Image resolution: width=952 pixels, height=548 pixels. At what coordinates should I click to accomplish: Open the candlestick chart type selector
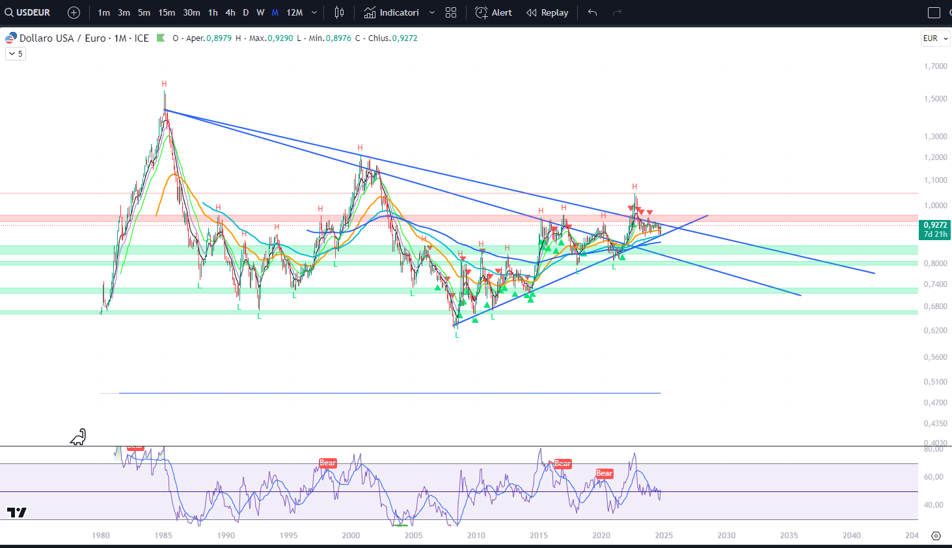[x=339, y=12]
